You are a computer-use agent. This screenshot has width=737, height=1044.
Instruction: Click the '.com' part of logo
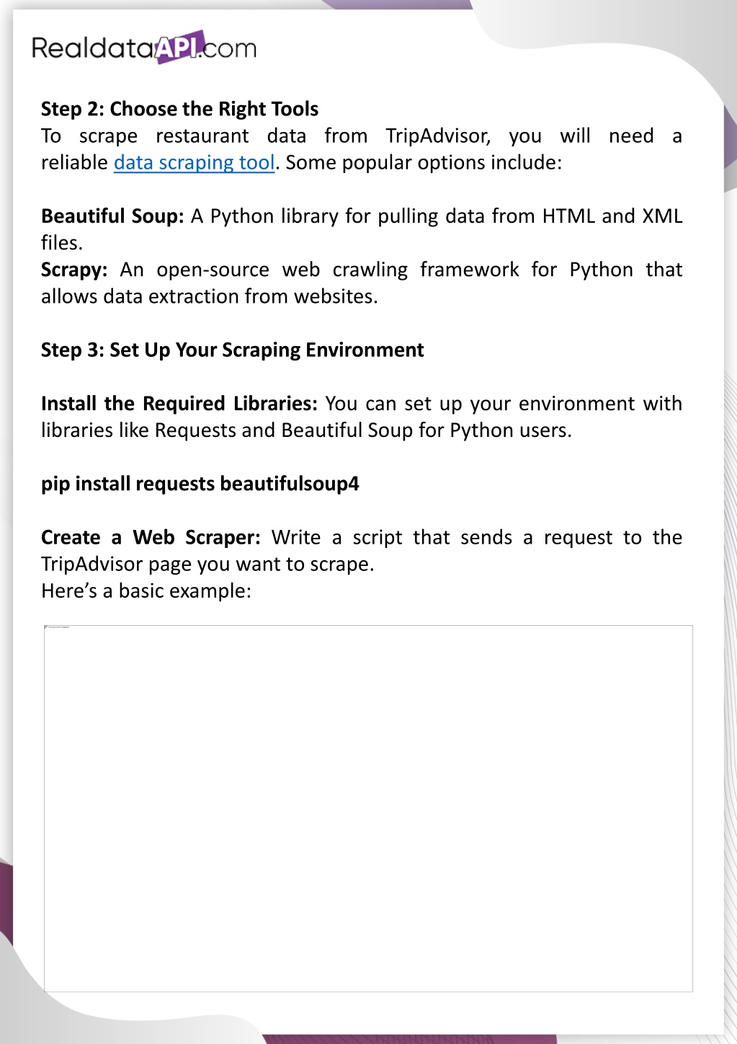(229, 49)
